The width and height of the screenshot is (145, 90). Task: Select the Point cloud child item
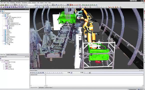pos(11,43)
